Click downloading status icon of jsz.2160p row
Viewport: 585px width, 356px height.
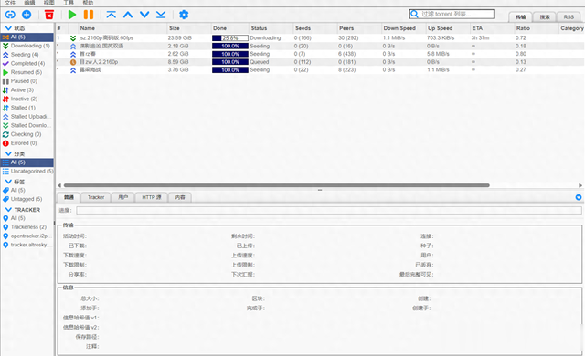pyautogui.click(x=73, y=38)
